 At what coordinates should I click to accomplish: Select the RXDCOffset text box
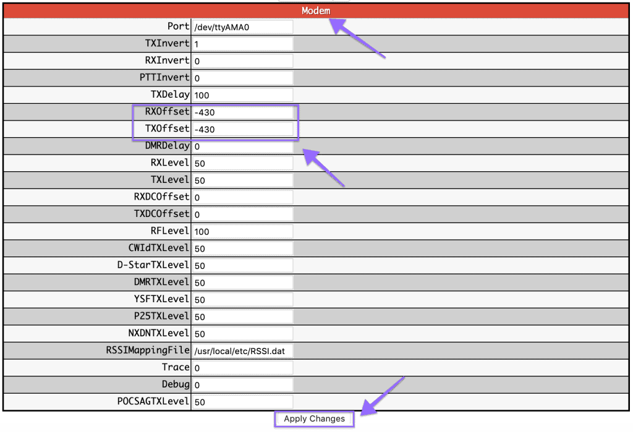[x=242, y=198]
